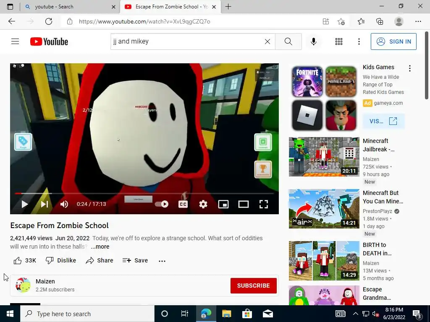Close the youtube - Search tab
430x322 pixels.
pos(113,7)
